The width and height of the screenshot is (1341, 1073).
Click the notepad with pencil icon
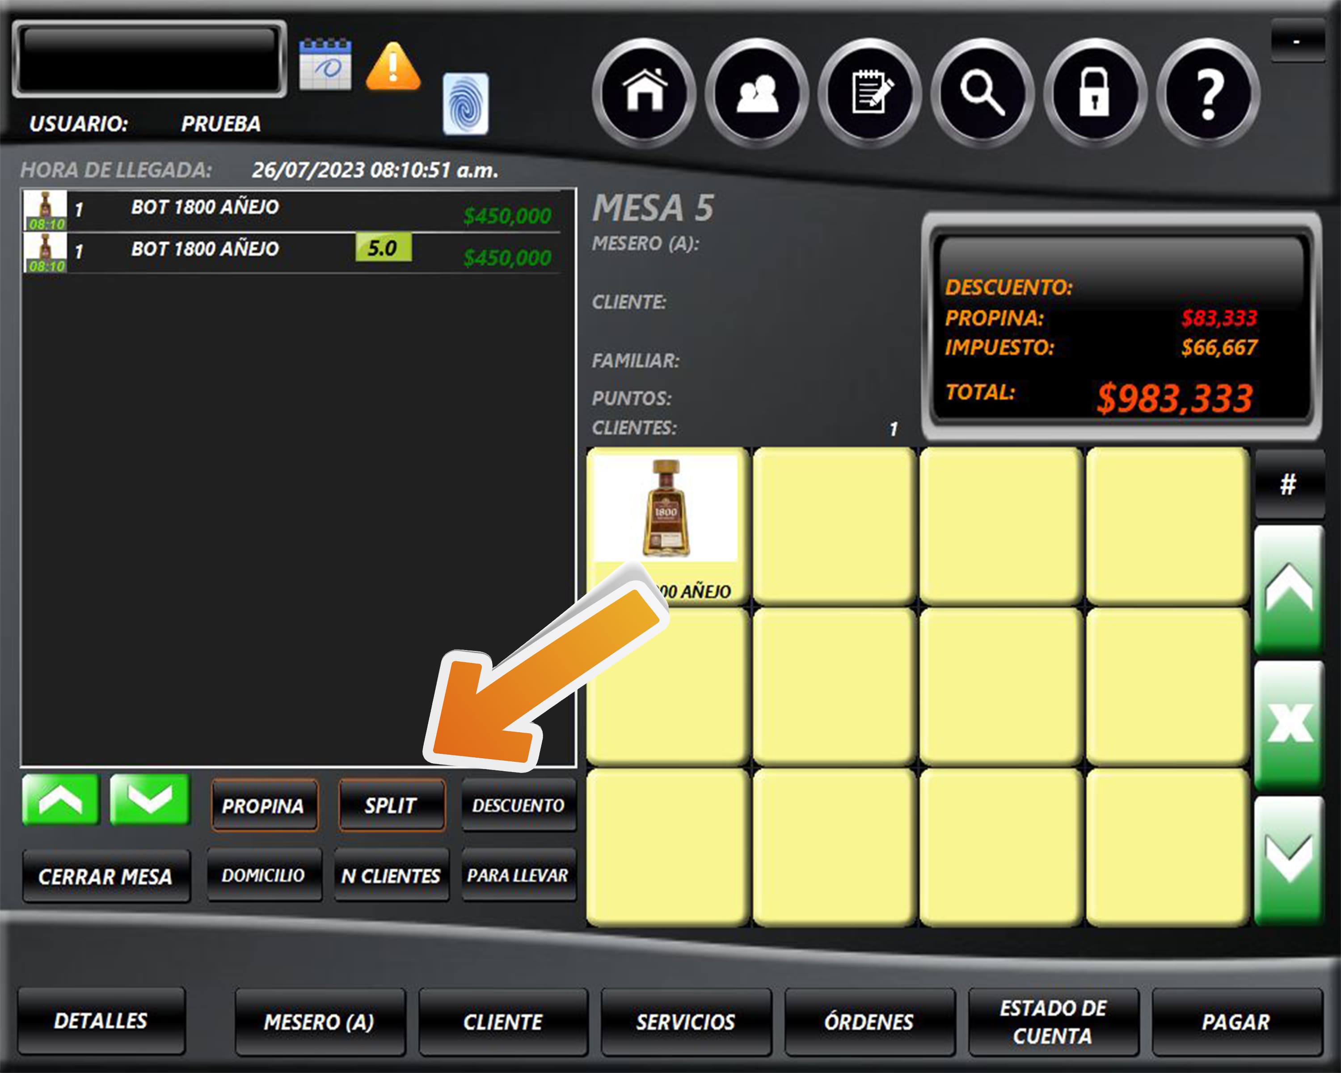(x=869, y=92)
